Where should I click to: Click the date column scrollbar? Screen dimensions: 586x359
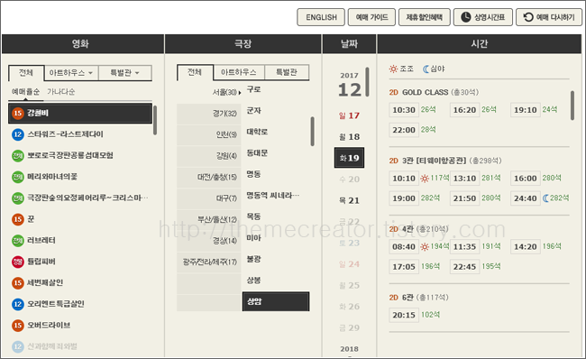[367, 82]
